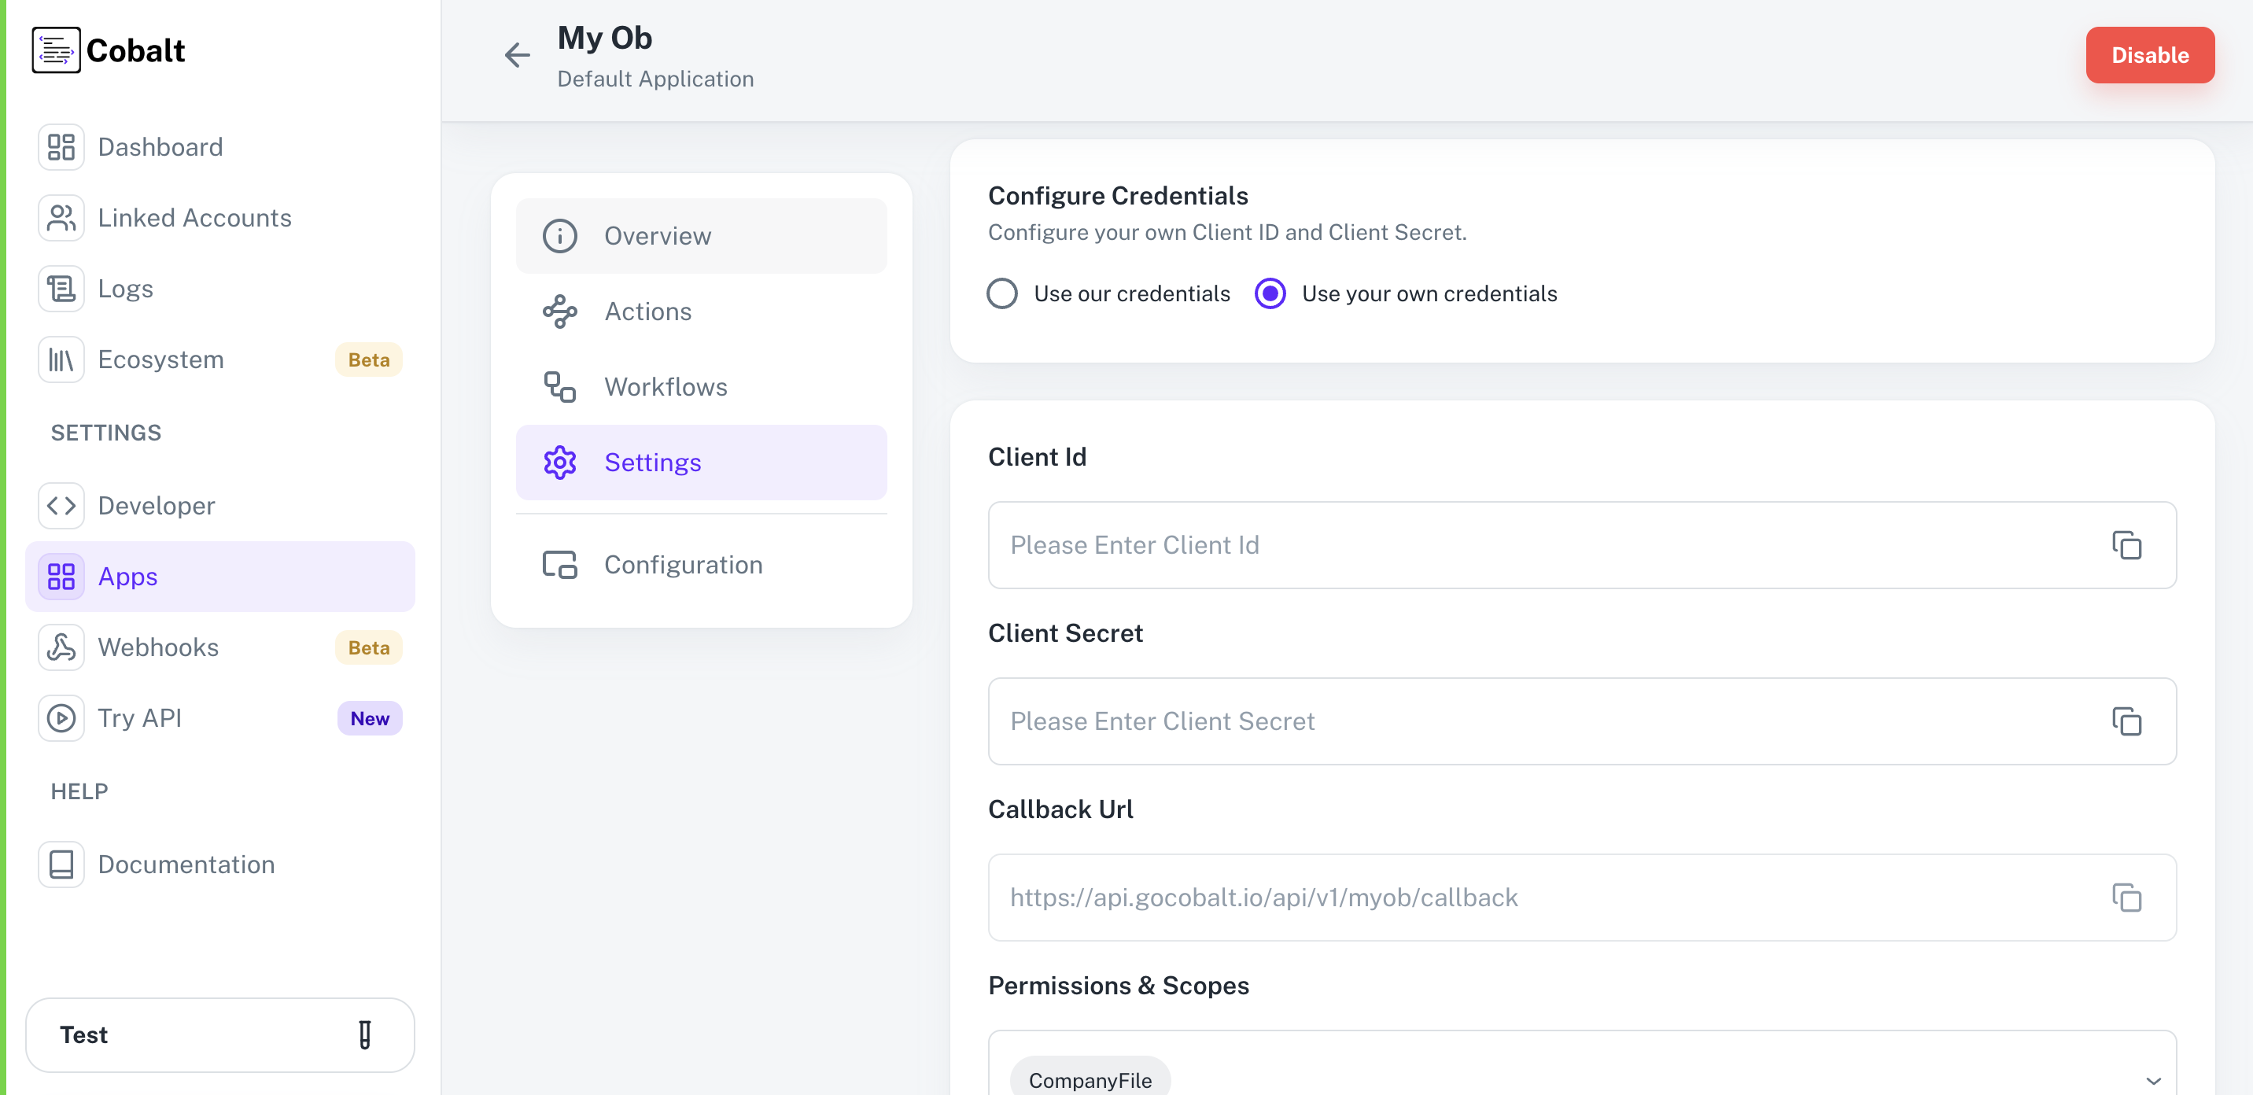Open the Dashboard from the sidebar
The width and height of the screenshot is (2253, 1095).
[159, 146]
